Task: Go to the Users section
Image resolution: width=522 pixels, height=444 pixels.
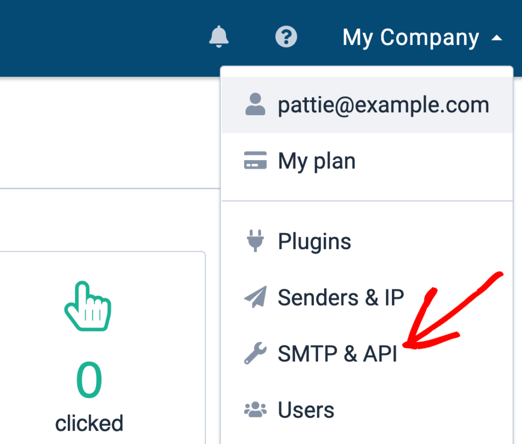Action: coord(306,409)
